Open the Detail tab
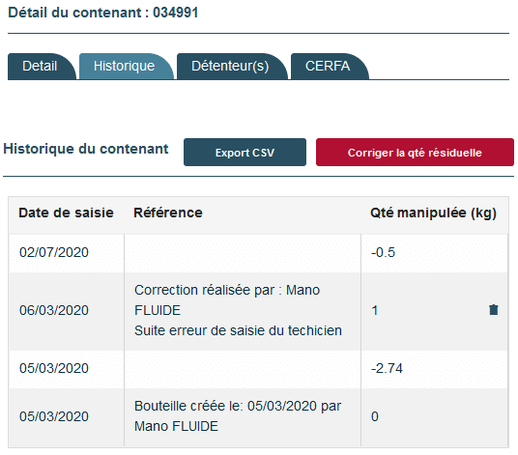Screen dimensions: 518x455 click(x=41, y=67)
